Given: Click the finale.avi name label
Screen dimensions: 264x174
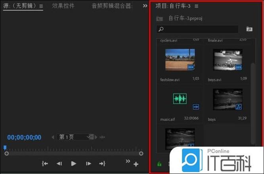Looking at the screenshot, I should 215,40.
